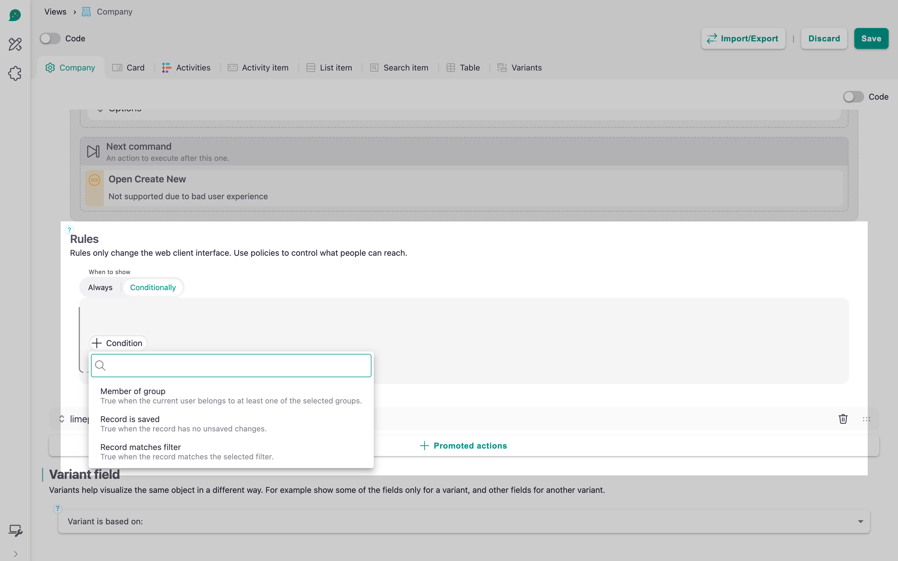Switch to the Company tab
This screenshot has width=898, height=561.
(x=71, y=68)
